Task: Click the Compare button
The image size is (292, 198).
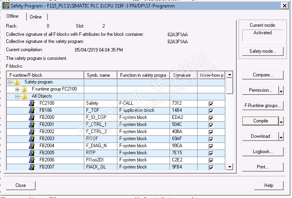Action: pos(263,75)
